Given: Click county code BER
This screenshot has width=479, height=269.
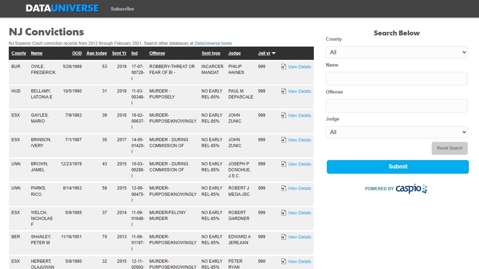Looking at the screenshot, I should click(16, 237).
